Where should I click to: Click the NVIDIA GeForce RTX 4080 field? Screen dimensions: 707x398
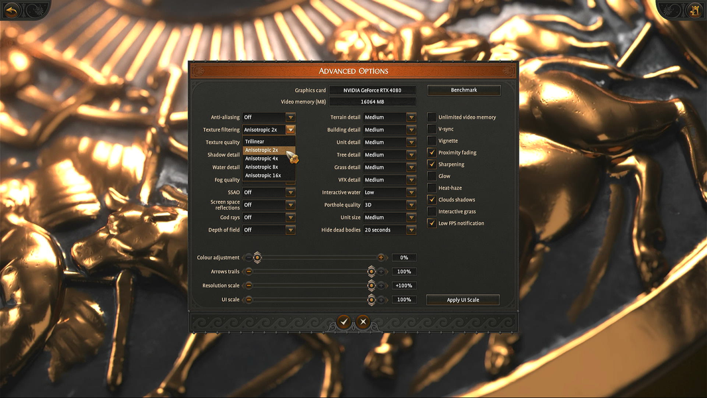pos(373,90)
